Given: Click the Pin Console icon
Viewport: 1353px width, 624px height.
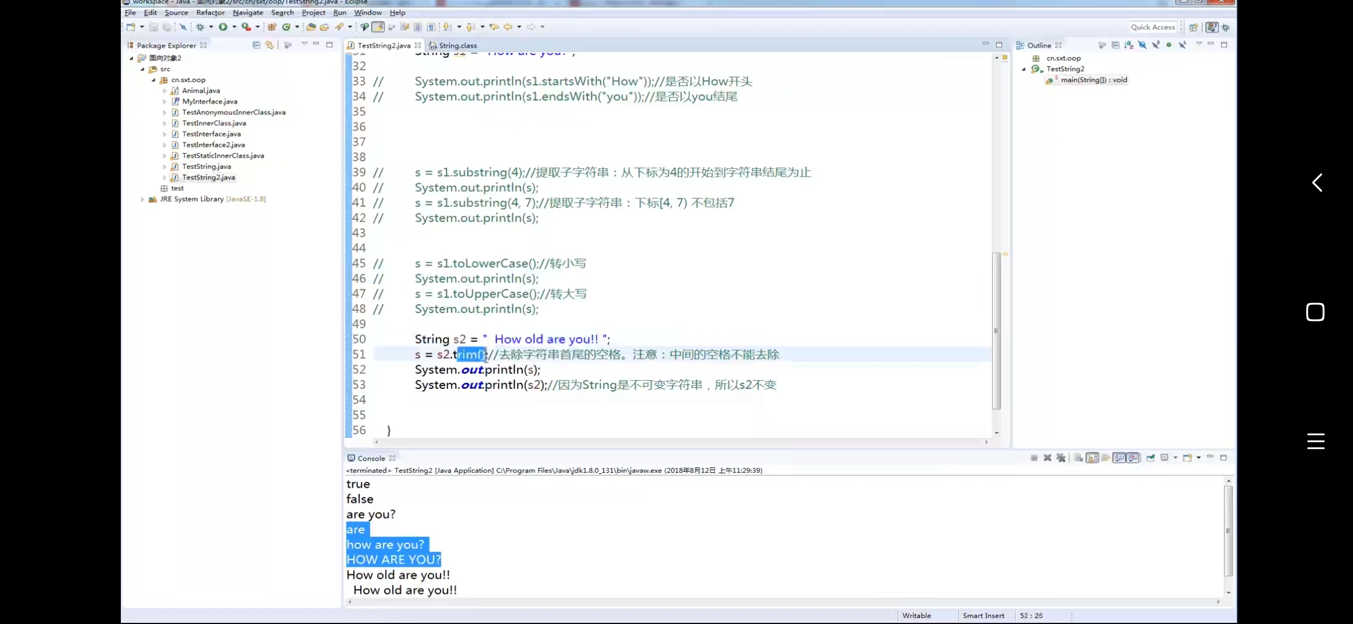Looking at the screenshot, I should (1151, 458).
